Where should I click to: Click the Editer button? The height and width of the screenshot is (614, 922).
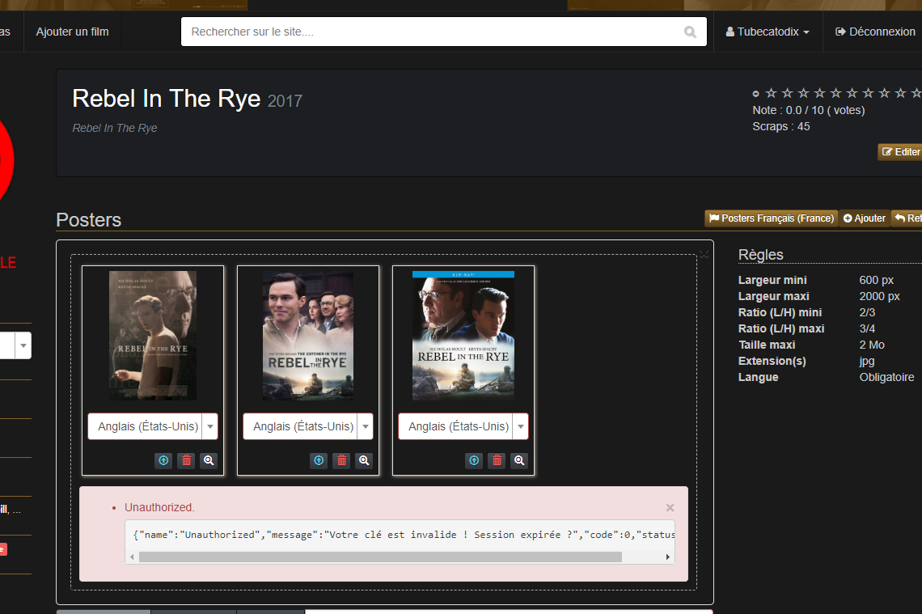click(900, 152)
